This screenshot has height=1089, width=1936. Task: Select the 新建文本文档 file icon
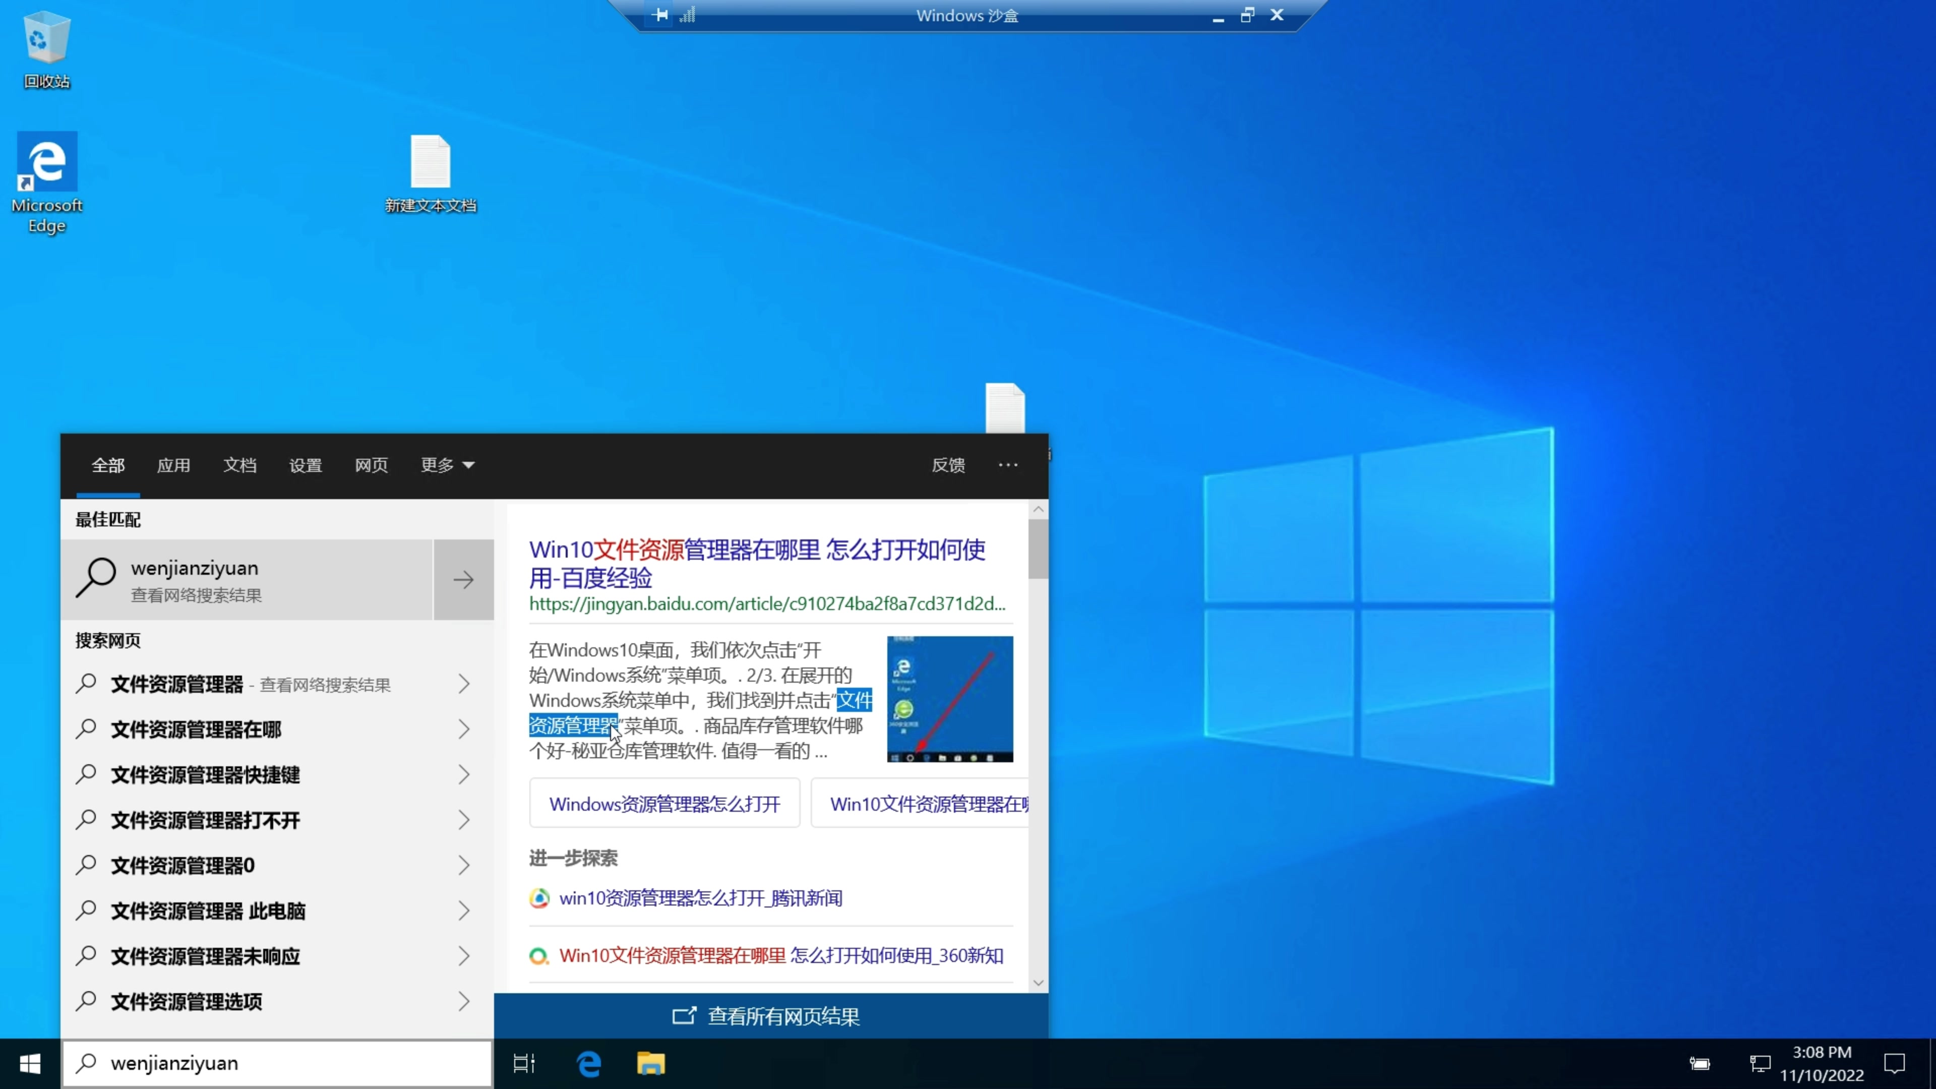(x=430, y=174)
